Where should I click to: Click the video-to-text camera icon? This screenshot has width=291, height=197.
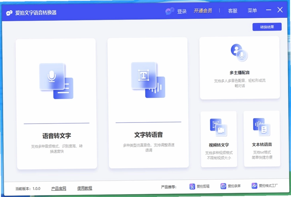point(219,128)
